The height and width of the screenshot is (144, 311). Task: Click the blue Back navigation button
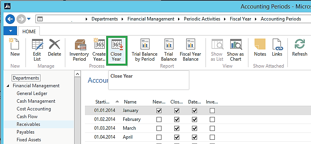[10, 19]
